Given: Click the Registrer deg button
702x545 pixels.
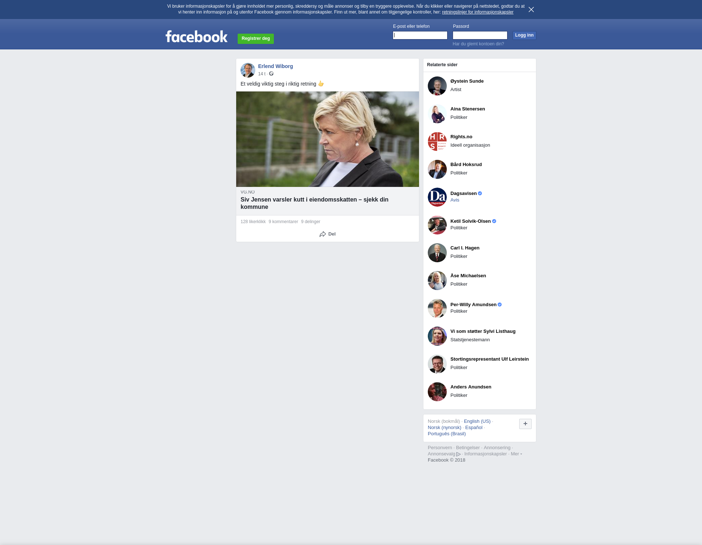Looking at the screenshot, I should click(x=256, y=38).
